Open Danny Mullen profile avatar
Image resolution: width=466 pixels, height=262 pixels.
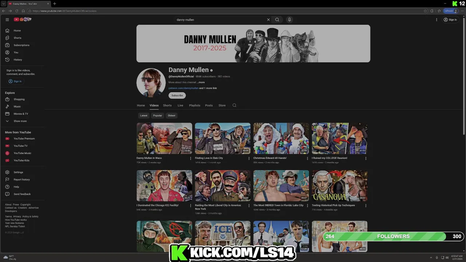tap(151, 83)
